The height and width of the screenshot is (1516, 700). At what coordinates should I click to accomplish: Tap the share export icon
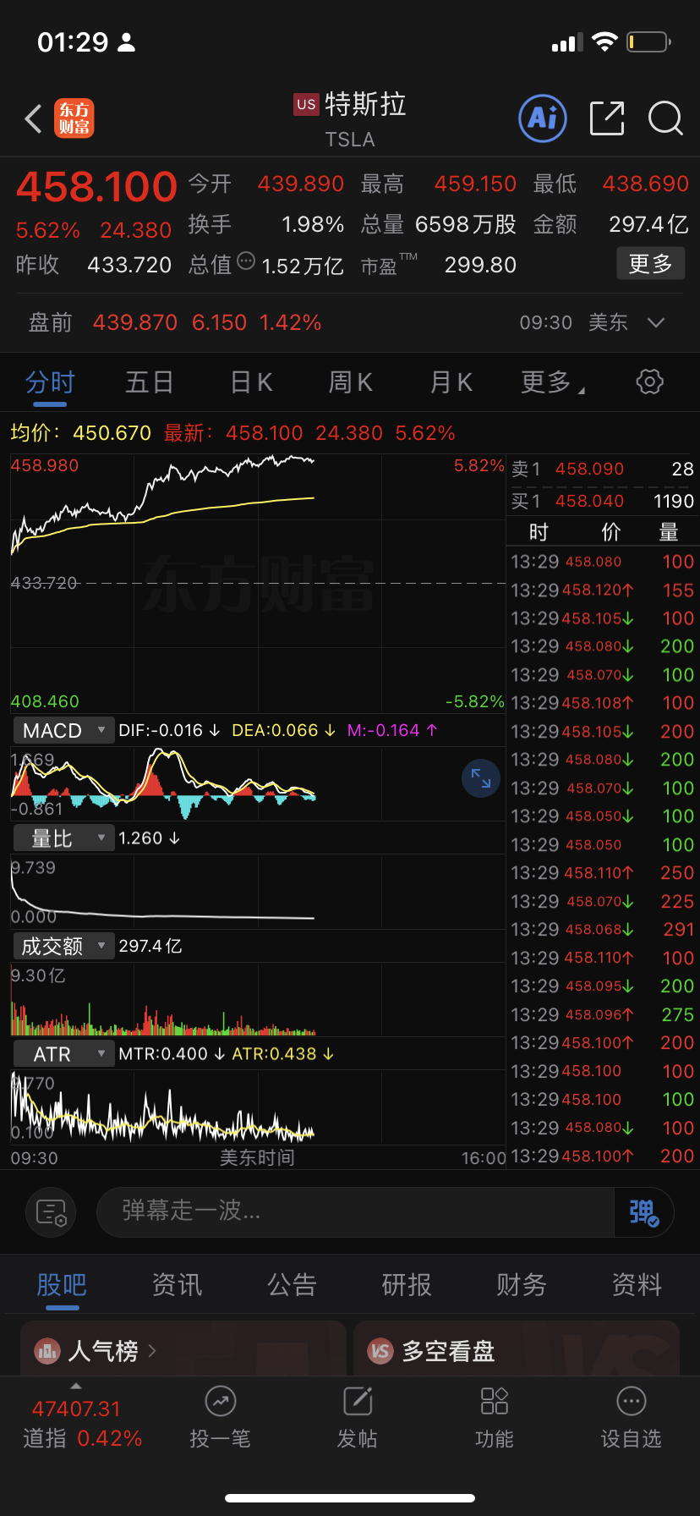(x=607, y=118)
